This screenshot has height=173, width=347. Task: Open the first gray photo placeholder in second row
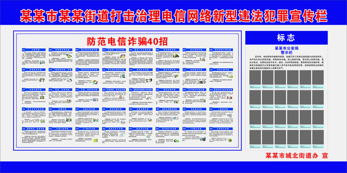[x=255, y=97]
